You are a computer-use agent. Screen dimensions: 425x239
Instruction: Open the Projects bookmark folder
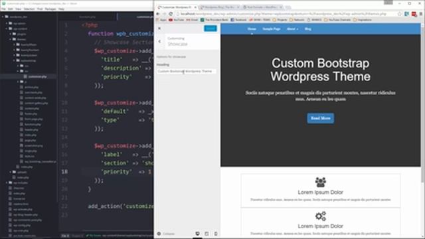click(x=280, y=20)
